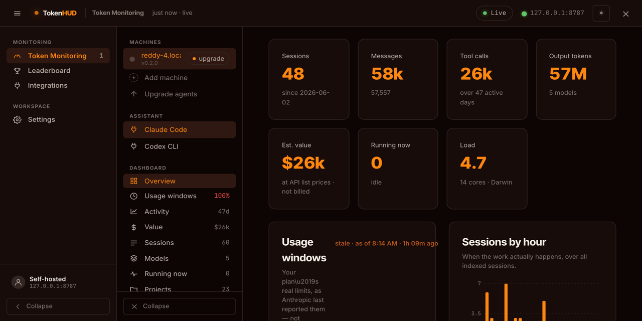
Task: Click the Integrations plug icon
Action: click(x=17, y=85)
